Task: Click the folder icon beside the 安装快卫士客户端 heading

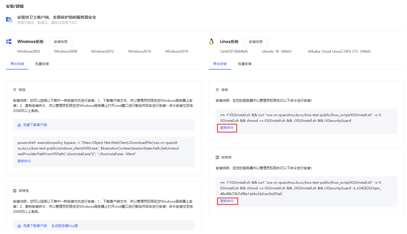Action: [10, 19]
